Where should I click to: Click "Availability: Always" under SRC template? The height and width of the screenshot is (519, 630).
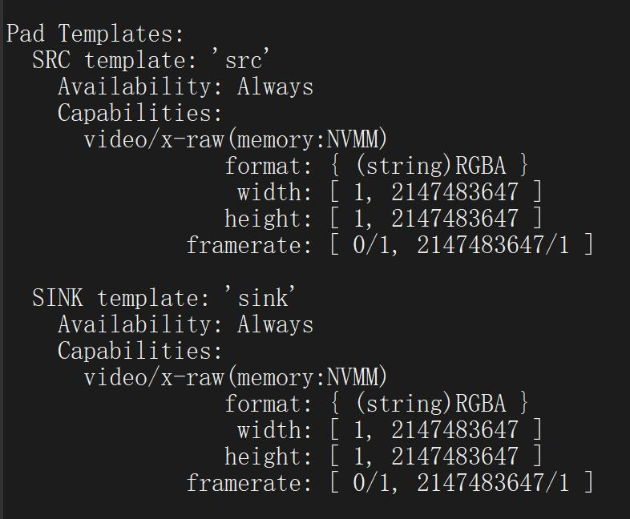pos(185,87)
